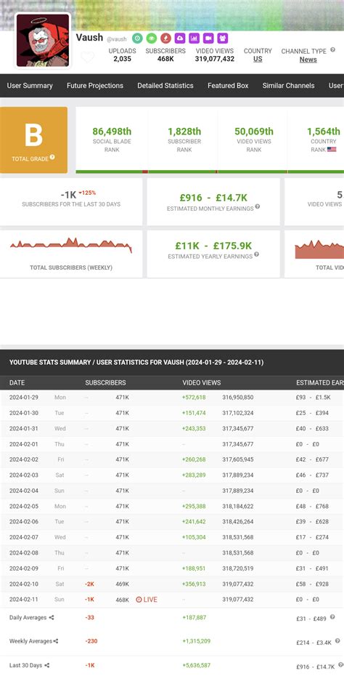Click the purple bar chart badge
344x676 pixels.
click(x=194, y=39)
